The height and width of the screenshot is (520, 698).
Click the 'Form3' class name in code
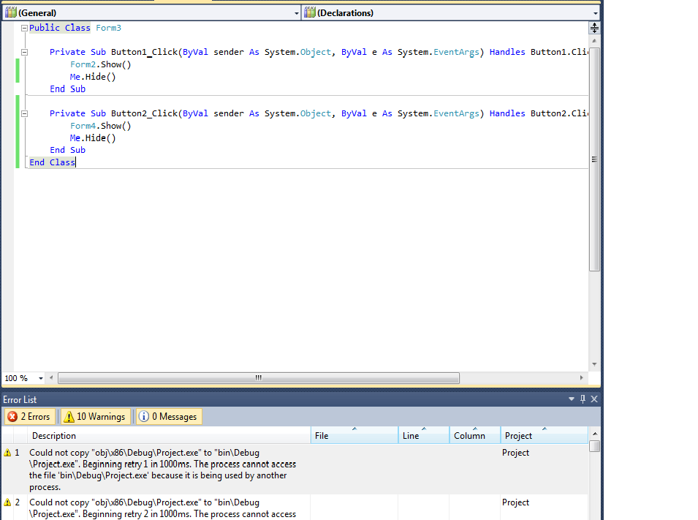tap(108, 28)
